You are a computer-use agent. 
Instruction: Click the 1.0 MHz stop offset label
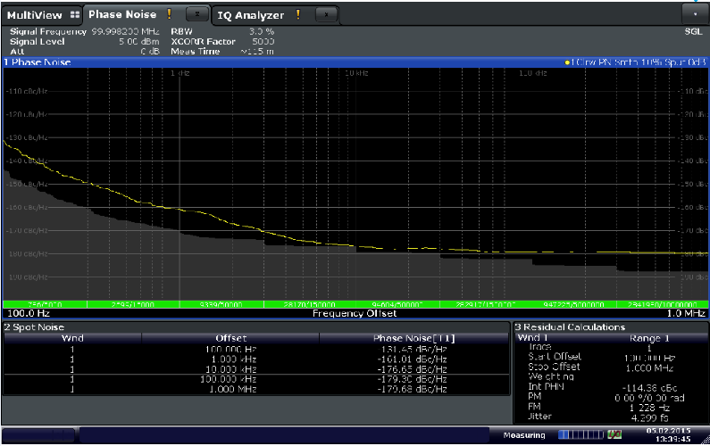685,314
